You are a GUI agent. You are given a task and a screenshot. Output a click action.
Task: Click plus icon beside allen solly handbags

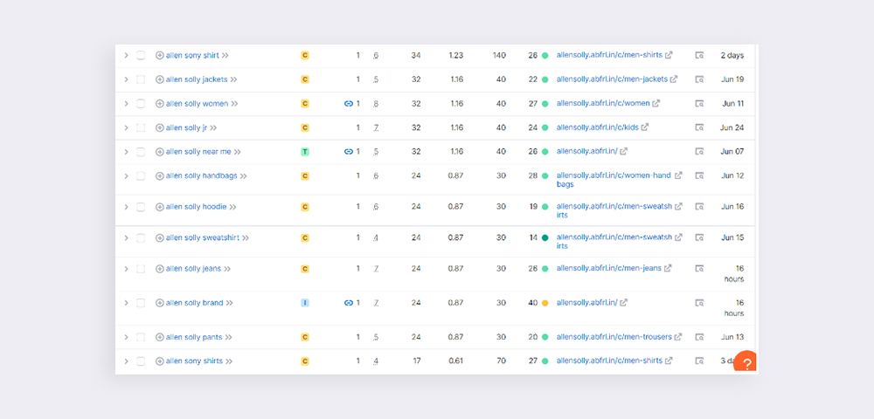[159, 175]
